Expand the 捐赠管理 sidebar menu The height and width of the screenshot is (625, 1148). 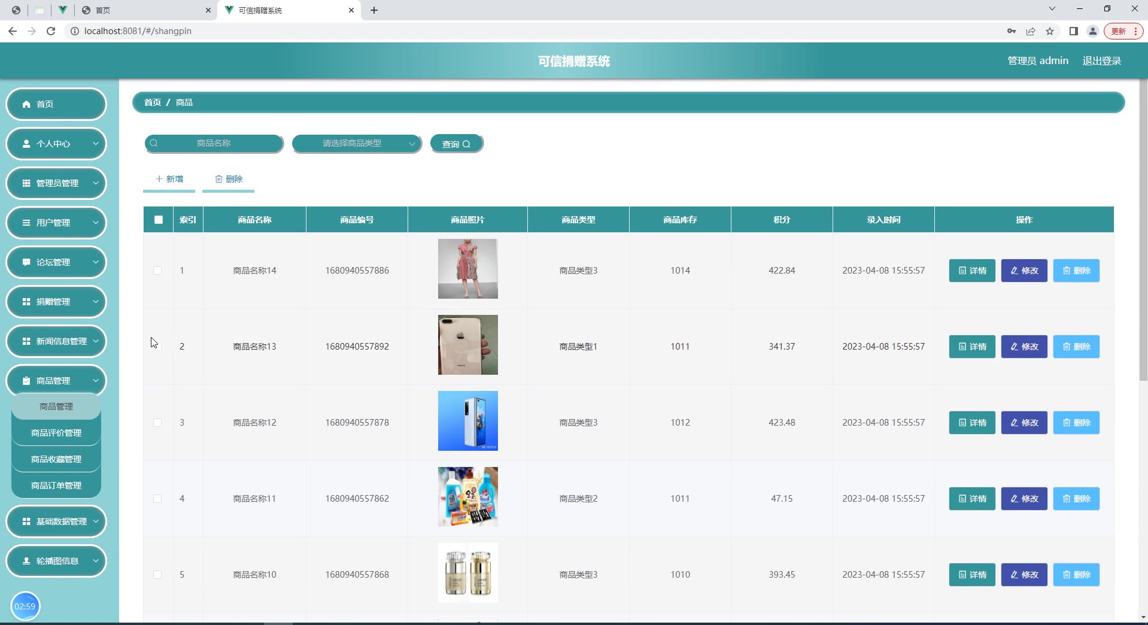56,302
